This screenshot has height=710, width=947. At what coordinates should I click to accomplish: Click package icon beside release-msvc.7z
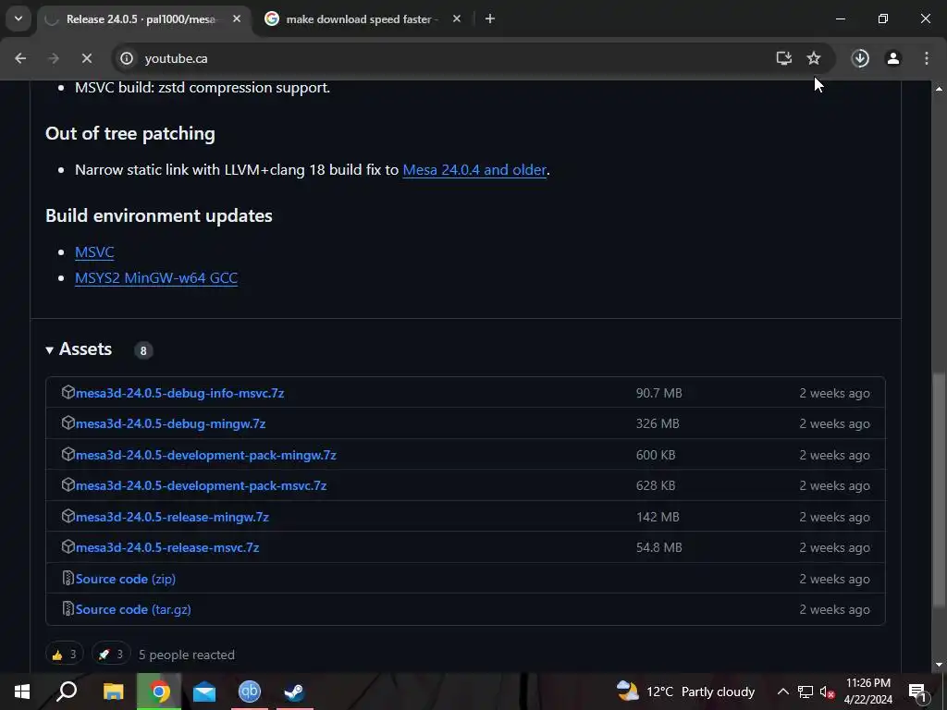coord(68,547)
